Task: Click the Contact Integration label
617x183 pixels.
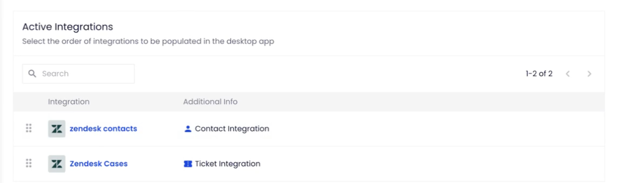Action: 232,129
